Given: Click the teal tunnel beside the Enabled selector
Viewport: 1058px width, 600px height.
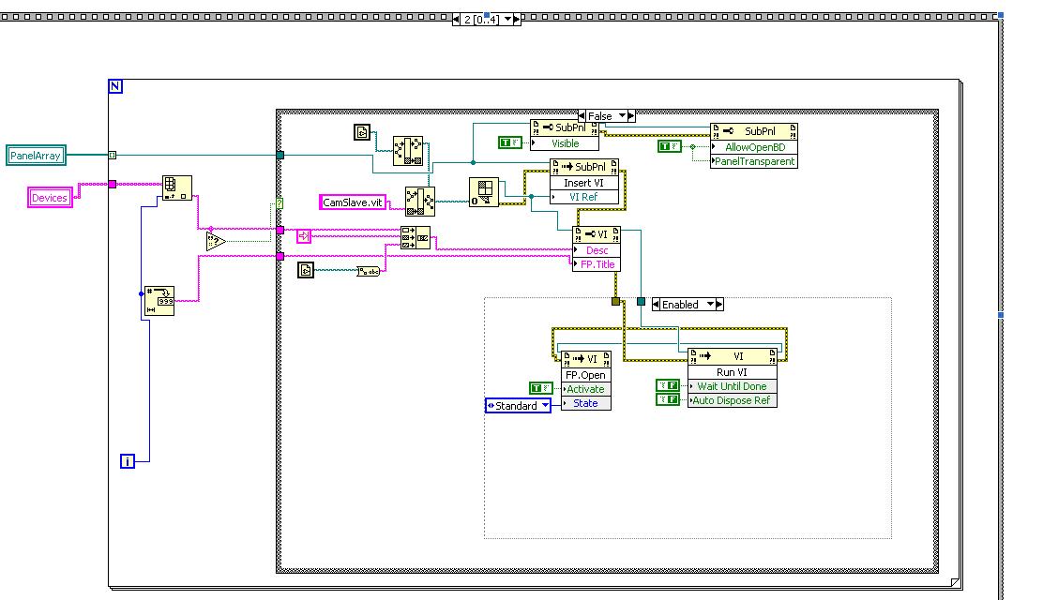Looking at the screenshot, I should coord(641,301).
